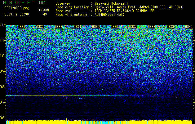Click the 1.0 frequency axis label

(3, 56)
